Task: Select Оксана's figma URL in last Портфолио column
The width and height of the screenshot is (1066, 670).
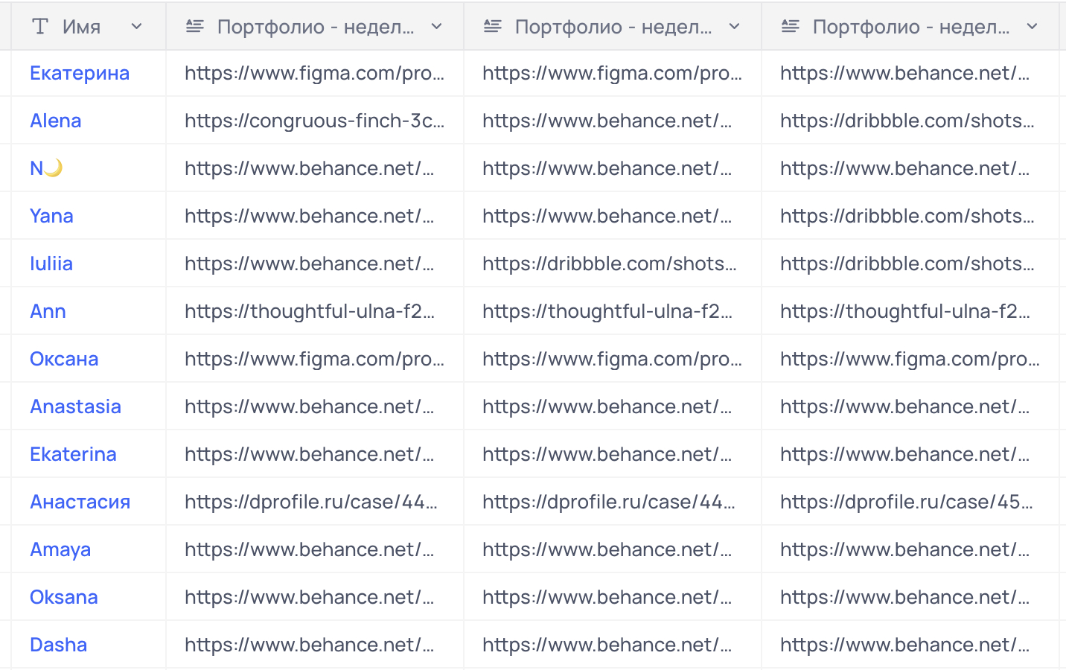Action: coord(910,359)
